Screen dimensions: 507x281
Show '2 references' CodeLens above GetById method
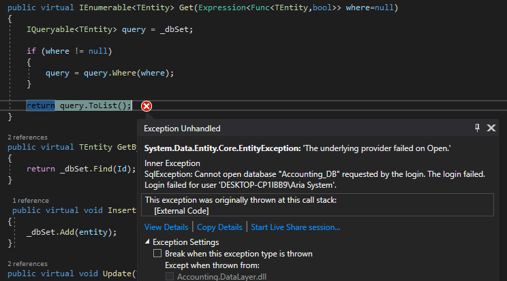pyautogui.click(x=27, y=137)
